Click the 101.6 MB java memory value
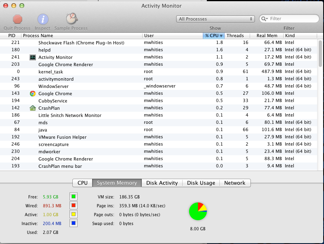This screenshot has width=324, height=244. 271,129
